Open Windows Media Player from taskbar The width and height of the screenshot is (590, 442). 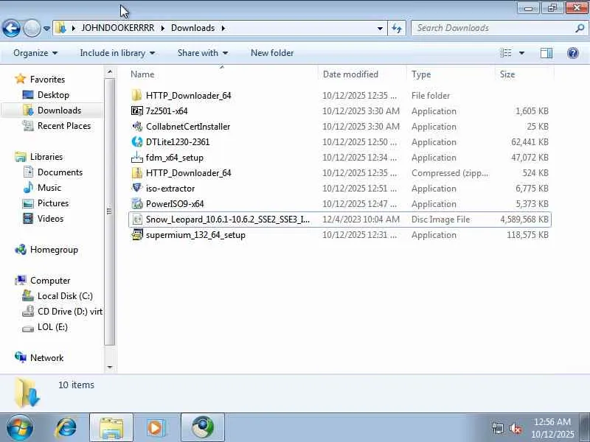pos(156,428)
